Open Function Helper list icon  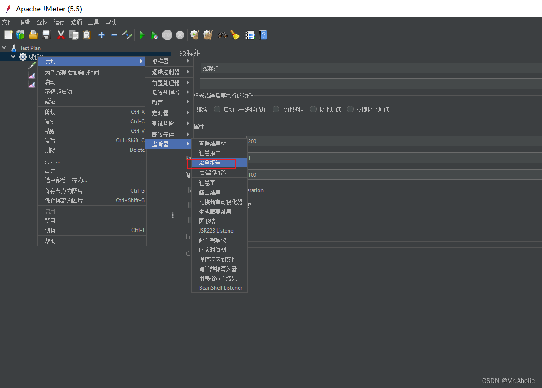250,35
